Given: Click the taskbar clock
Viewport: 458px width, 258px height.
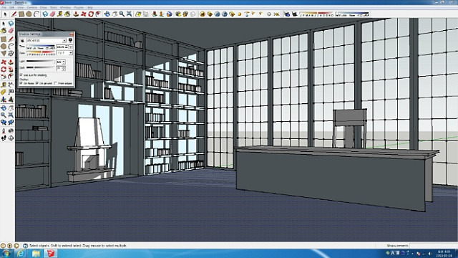Looking at the screenshot, I should point(444,253).
